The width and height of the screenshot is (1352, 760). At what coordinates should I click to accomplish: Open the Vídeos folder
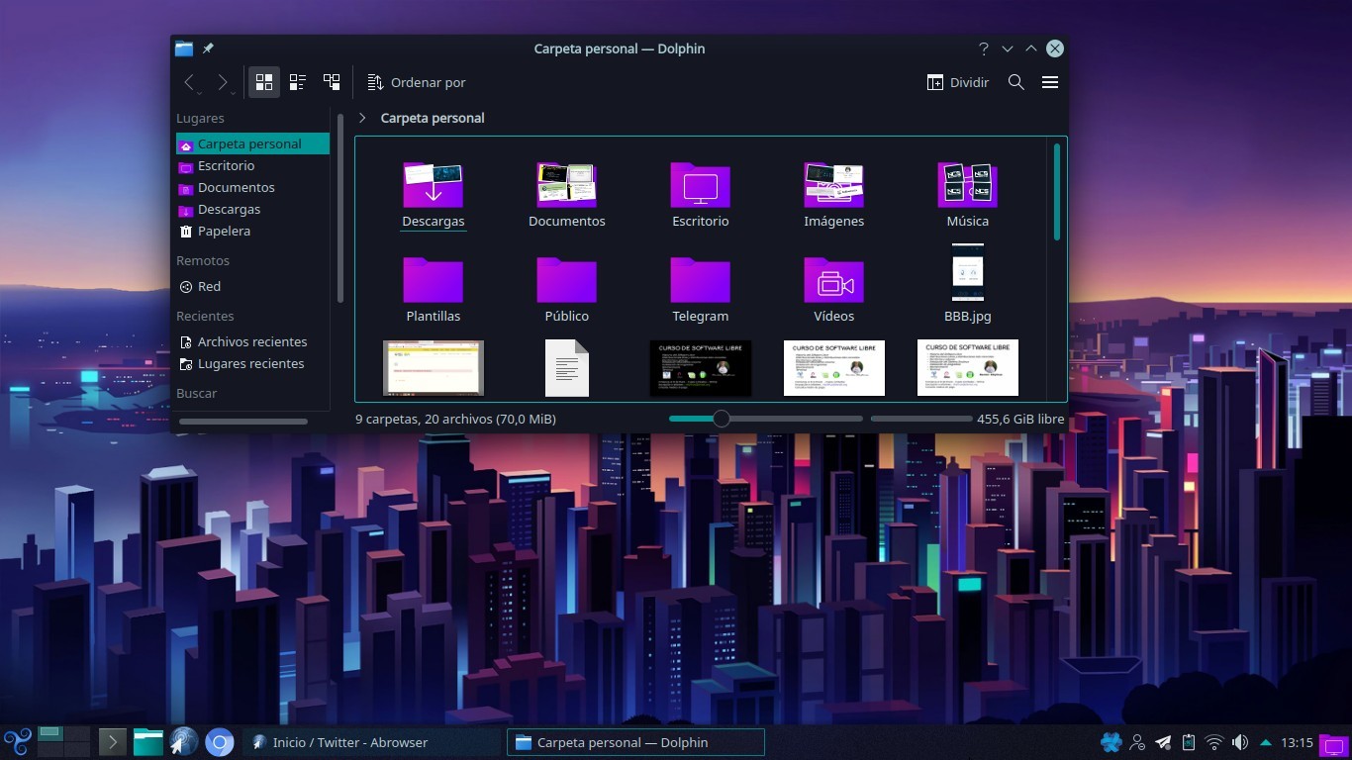tap(833, 281)
